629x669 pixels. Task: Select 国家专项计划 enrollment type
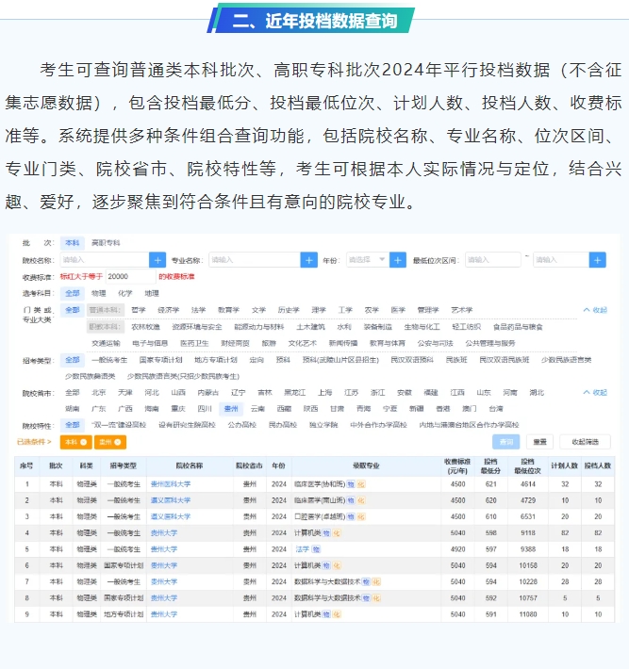[161, 360]
